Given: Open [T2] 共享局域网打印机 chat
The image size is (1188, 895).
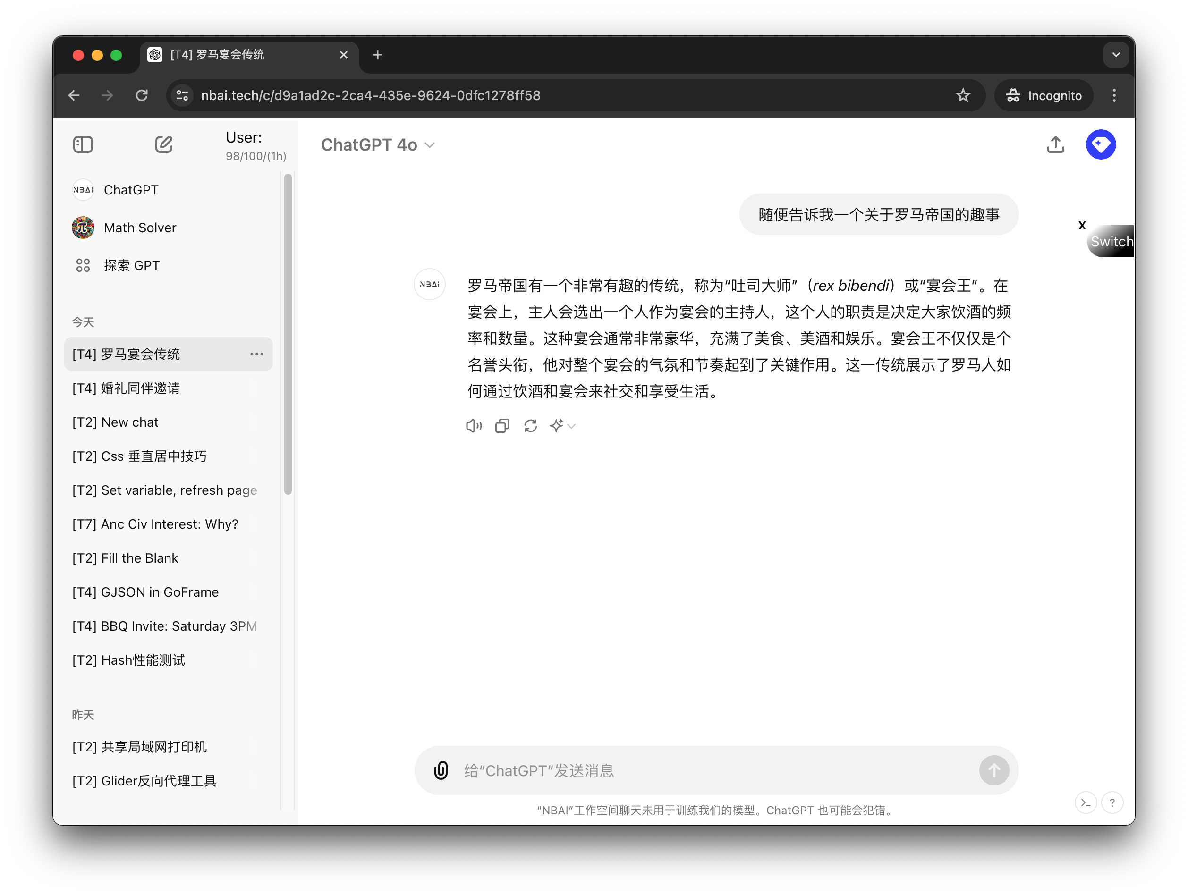Looking at the screenshot, I should (x=169, y=747).
